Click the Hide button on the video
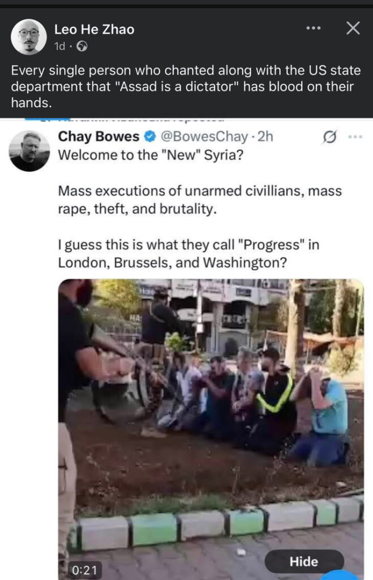This screenshot has height=580, width=373. (x=304, y=561)
